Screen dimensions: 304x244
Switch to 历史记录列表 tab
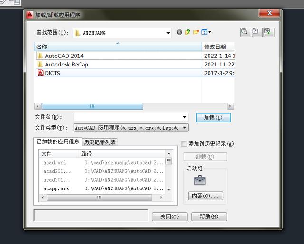click(x=100, y=142)
